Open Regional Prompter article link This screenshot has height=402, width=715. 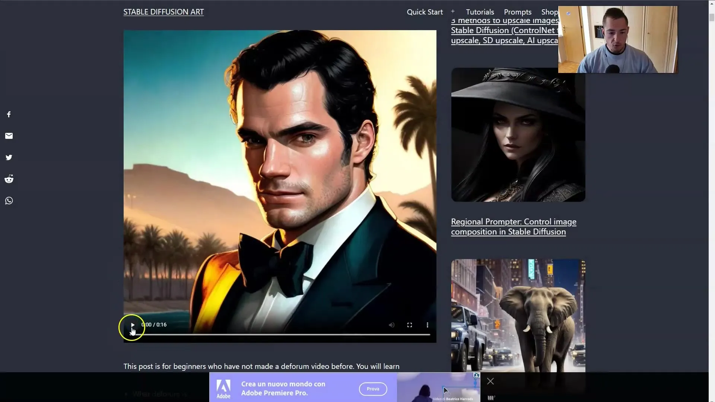click(x=514, y=227)
